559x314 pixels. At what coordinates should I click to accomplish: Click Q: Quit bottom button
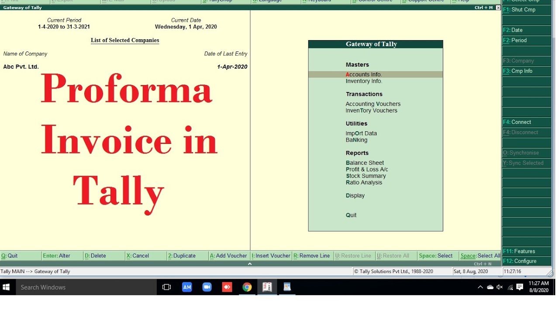[x=21, y=256]
